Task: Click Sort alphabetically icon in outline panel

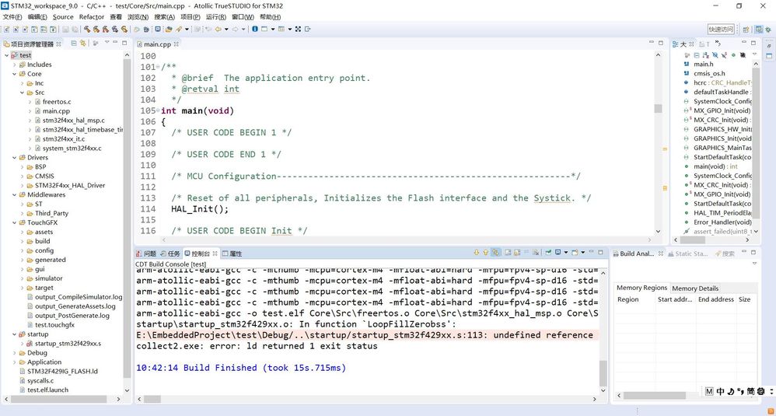Action: pos(706,55)
